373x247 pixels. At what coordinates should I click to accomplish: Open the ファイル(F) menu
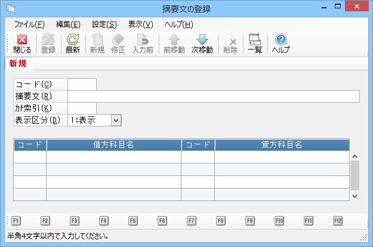point(29,24)
